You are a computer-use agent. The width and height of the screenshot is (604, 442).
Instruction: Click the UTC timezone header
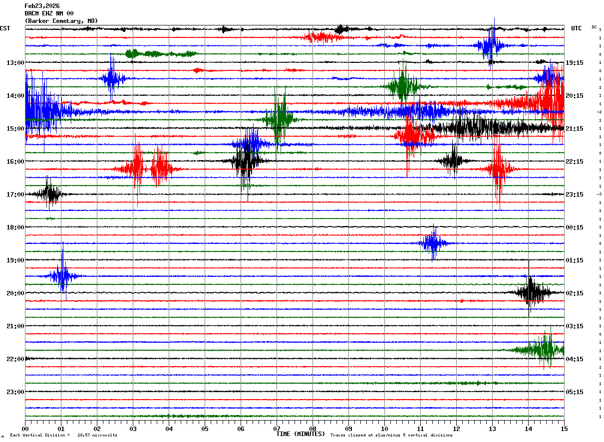tap(576, 28)
